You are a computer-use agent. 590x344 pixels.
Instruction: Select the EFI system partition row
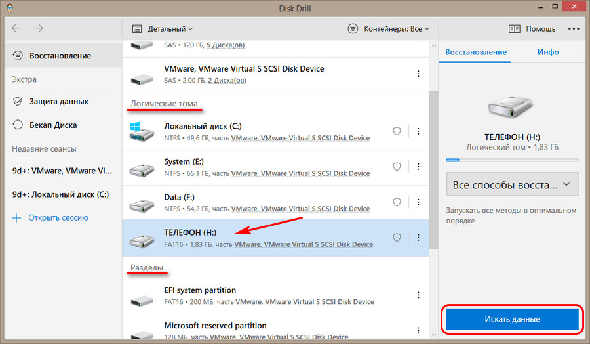275,296
